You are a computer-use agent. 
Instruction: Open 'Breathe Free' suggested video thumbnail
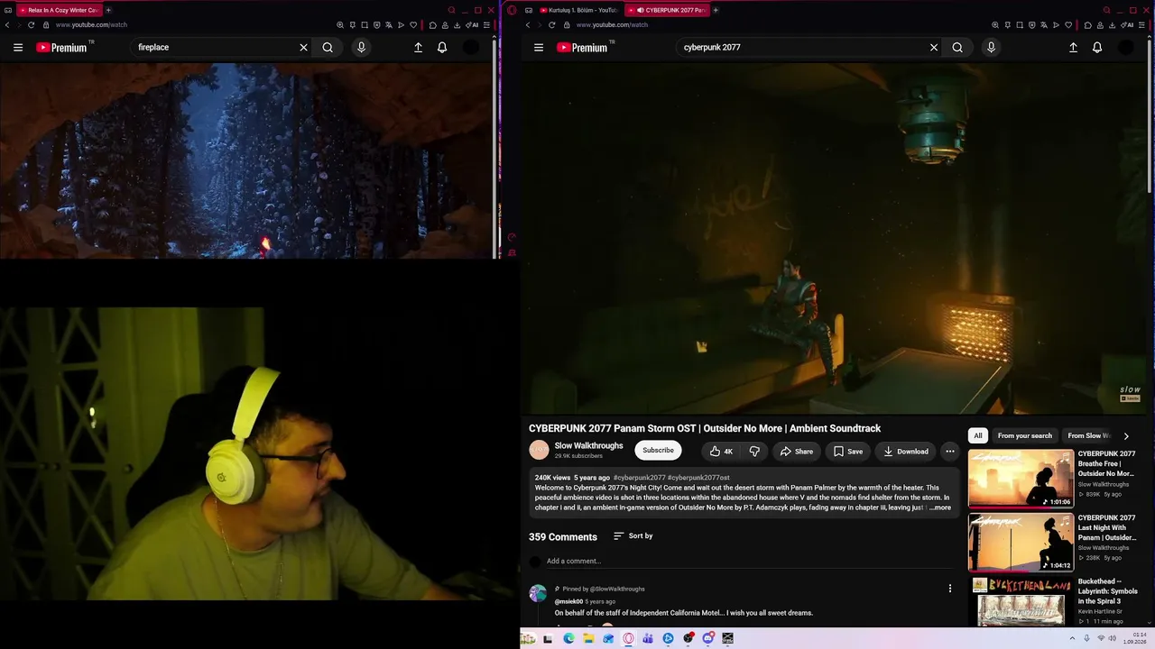pos(1021,479)
